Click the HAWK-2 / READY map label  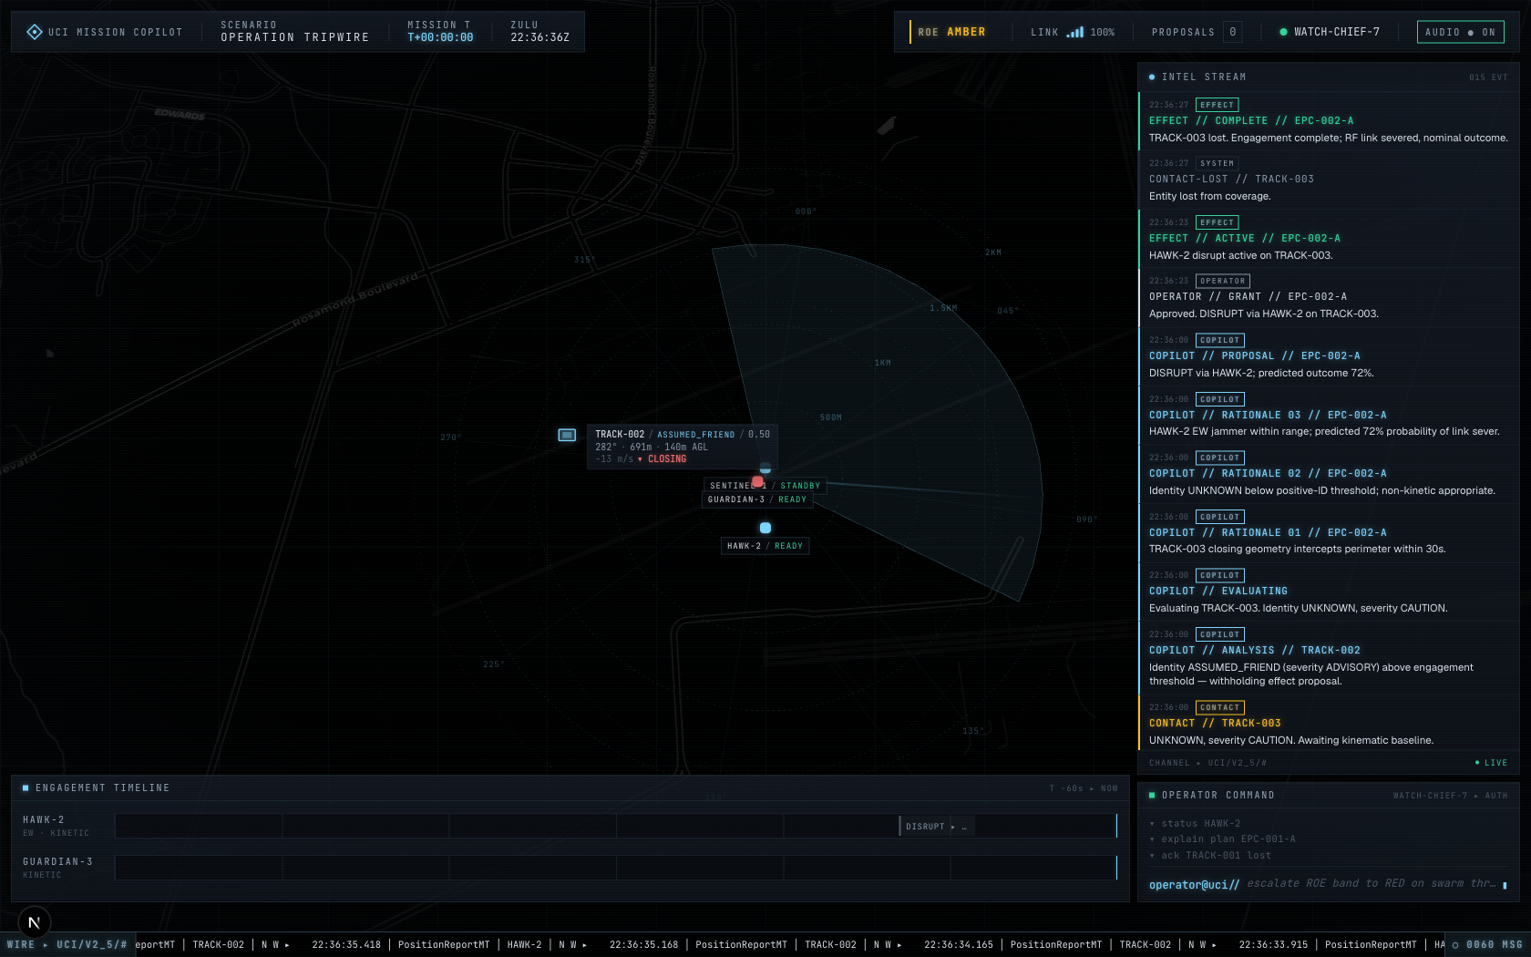coord(765,546)
